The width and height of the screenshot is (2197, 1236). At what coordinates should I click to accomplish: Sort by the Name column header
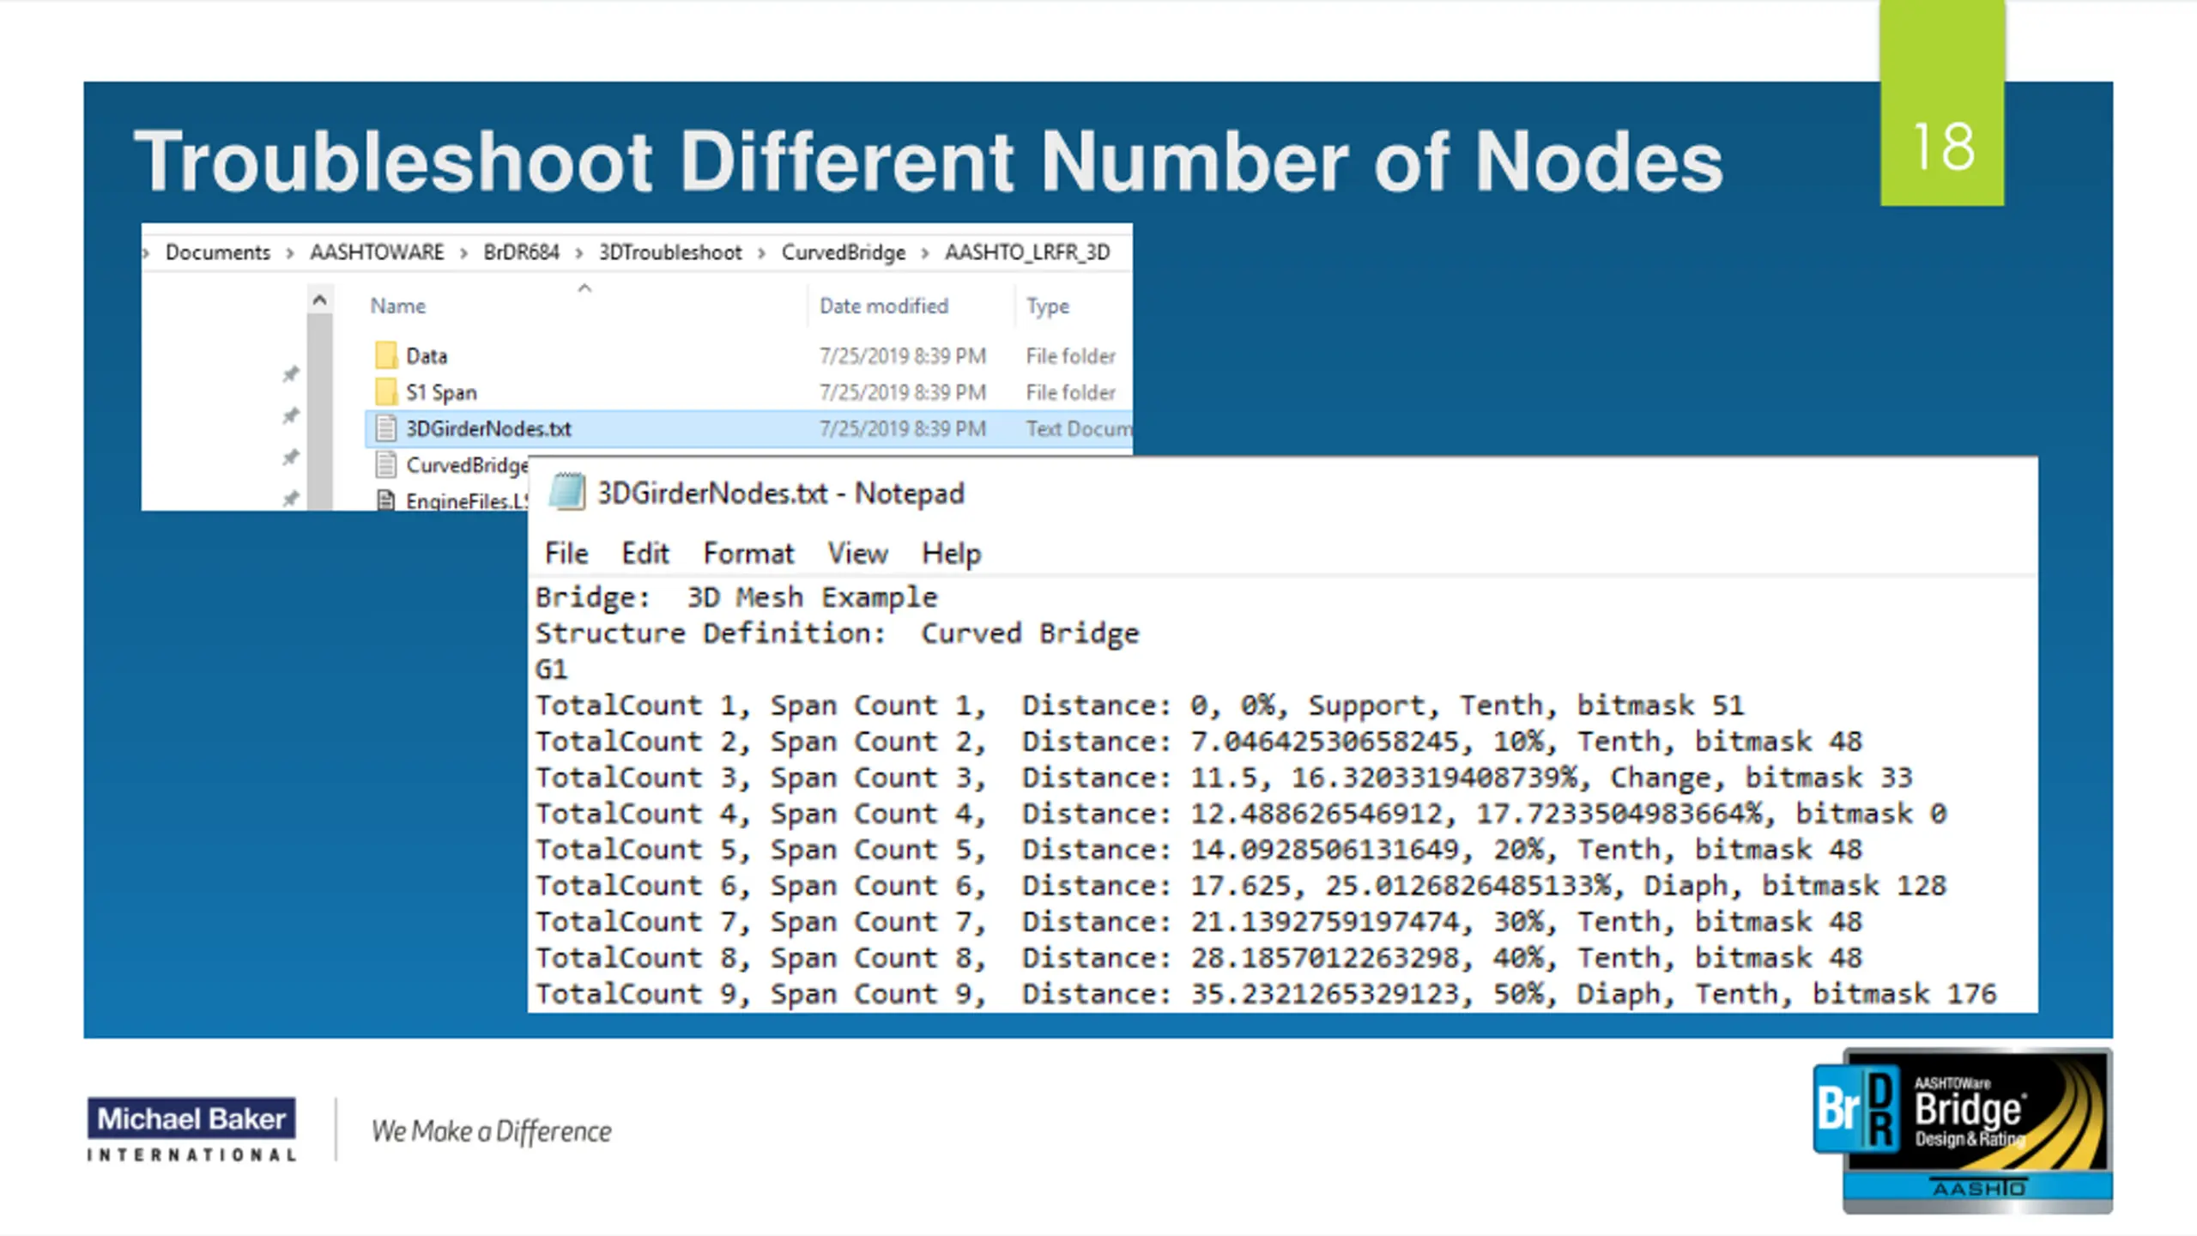pos(398,306)
